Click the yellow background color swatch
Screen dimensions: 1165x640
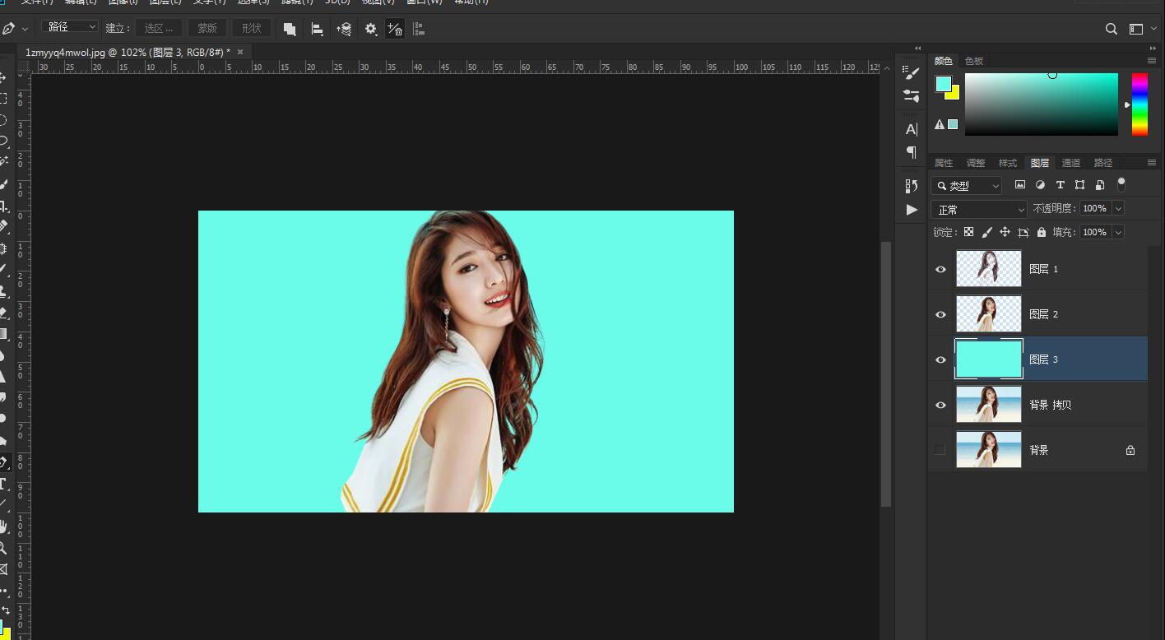tap(954, 94)
